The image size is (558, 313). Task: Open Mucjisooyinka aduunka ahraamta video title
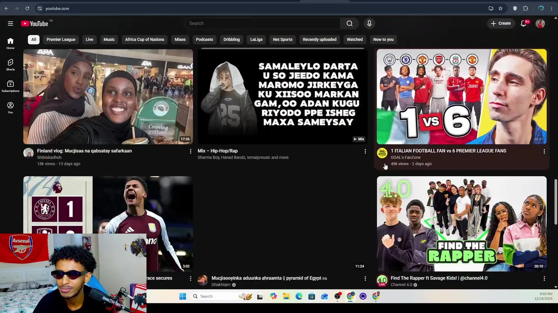[269, 278]
